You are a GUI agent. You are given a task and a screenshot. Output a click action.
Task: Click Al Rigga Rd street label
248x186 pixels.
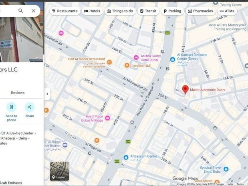(93, 147)
